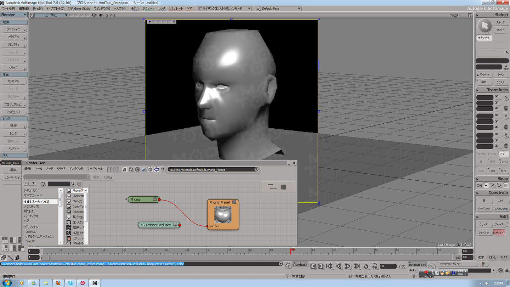Open the コンパウンド menu in Render Tree
This screenshot has height=287, width=510.
(76, 169)
